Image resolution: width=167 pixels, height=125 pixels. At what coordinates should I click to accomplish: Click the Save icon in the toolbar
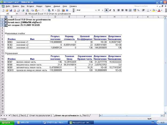coord(11,10)
